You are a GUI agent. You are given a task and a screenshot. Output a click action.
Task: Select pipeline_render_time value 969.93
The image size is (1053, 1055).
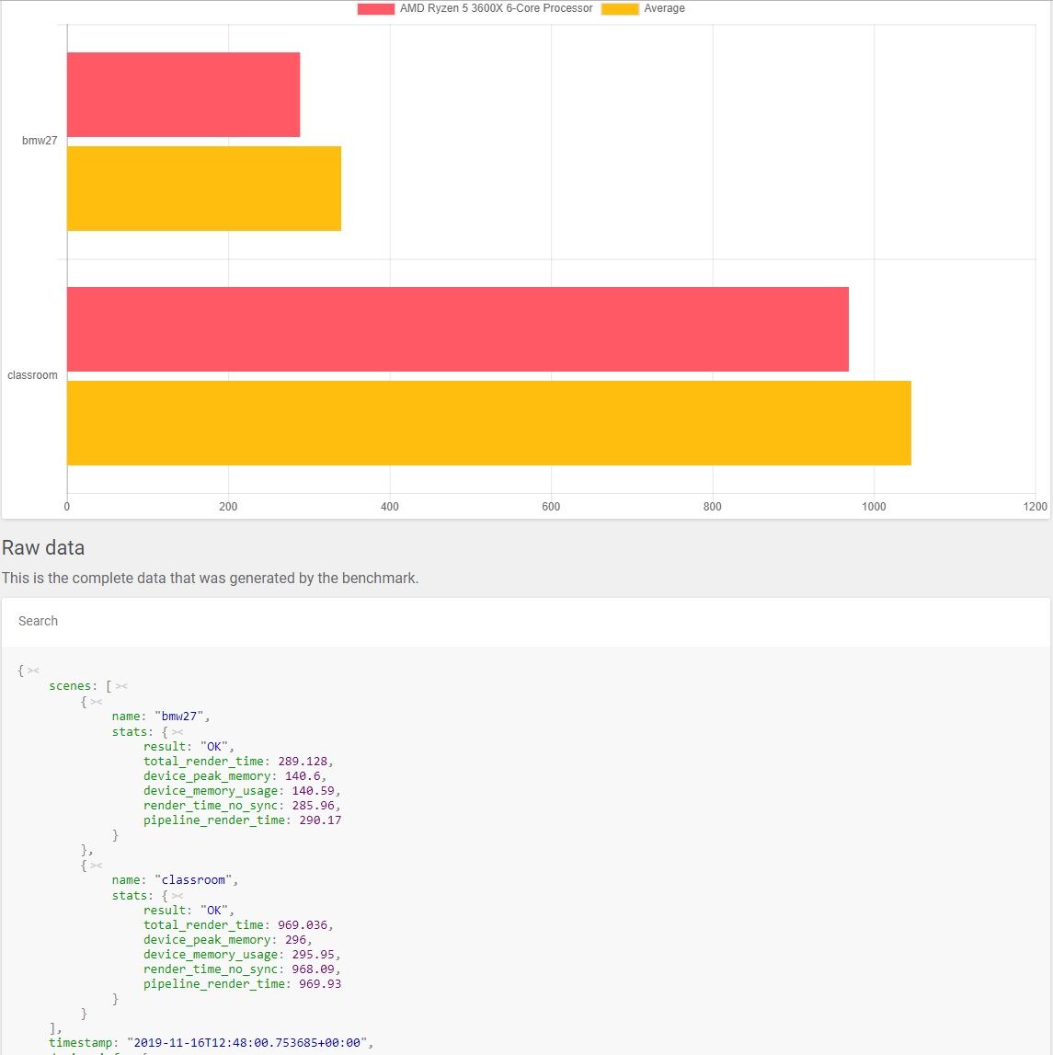click(x=320, y=984)
